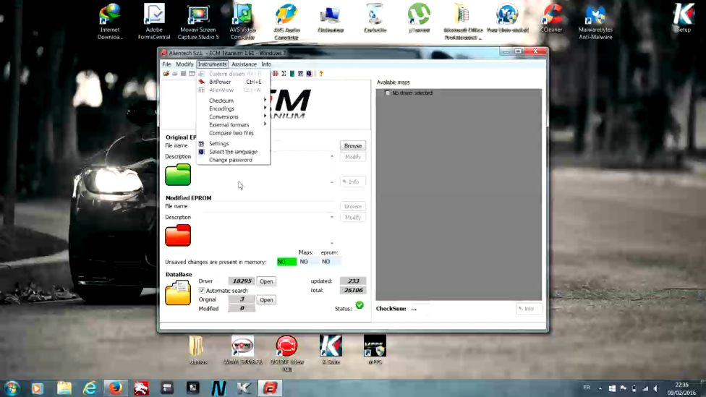Click the yellow DataBase folder icon

point(178,293)
